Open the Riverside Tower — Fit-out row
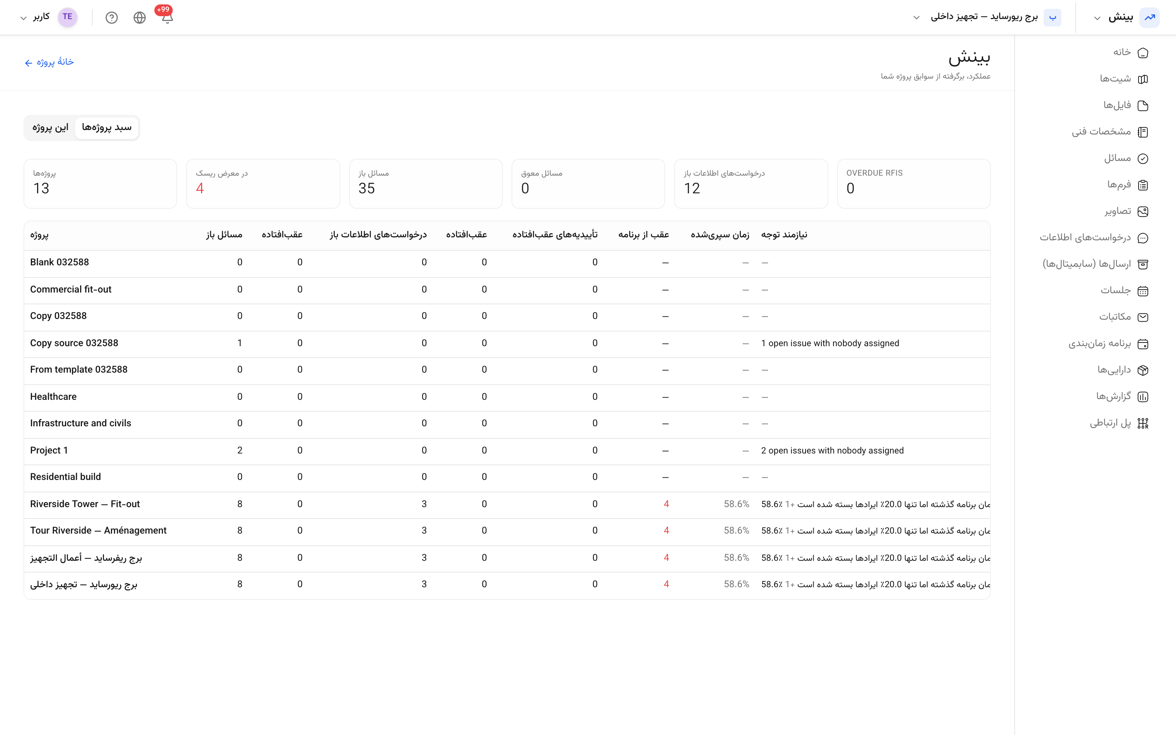This screenshot has height=735, width=1176. click(x=507, y=504)
